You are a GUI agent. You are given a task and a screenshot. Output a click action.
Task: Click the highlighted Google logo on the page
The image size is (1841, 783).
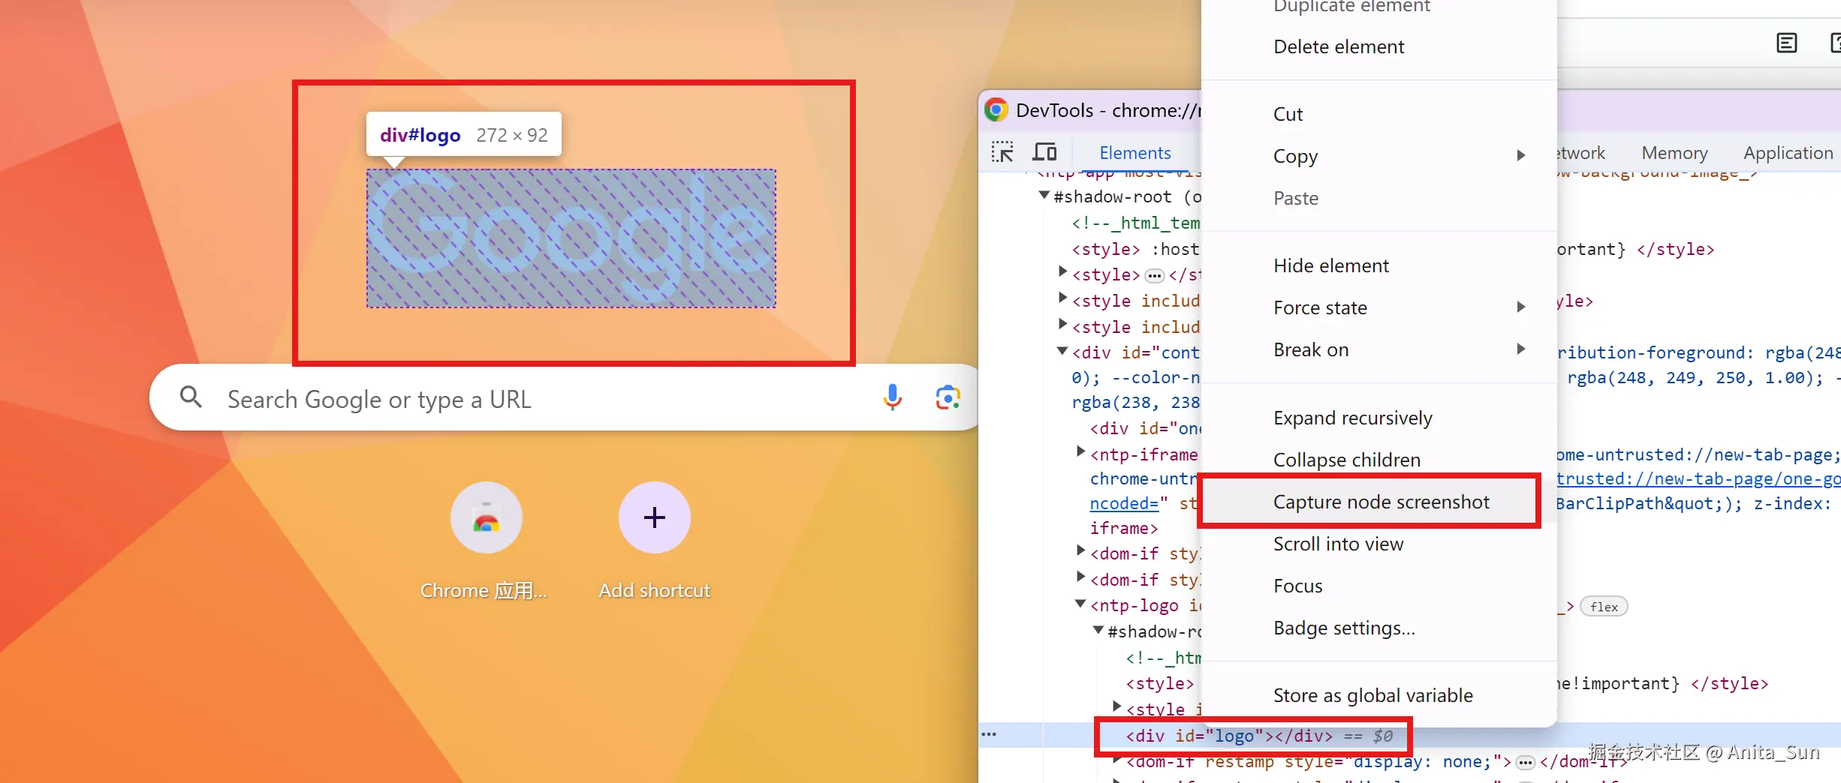pyautogui.click(x=571, y=238)
